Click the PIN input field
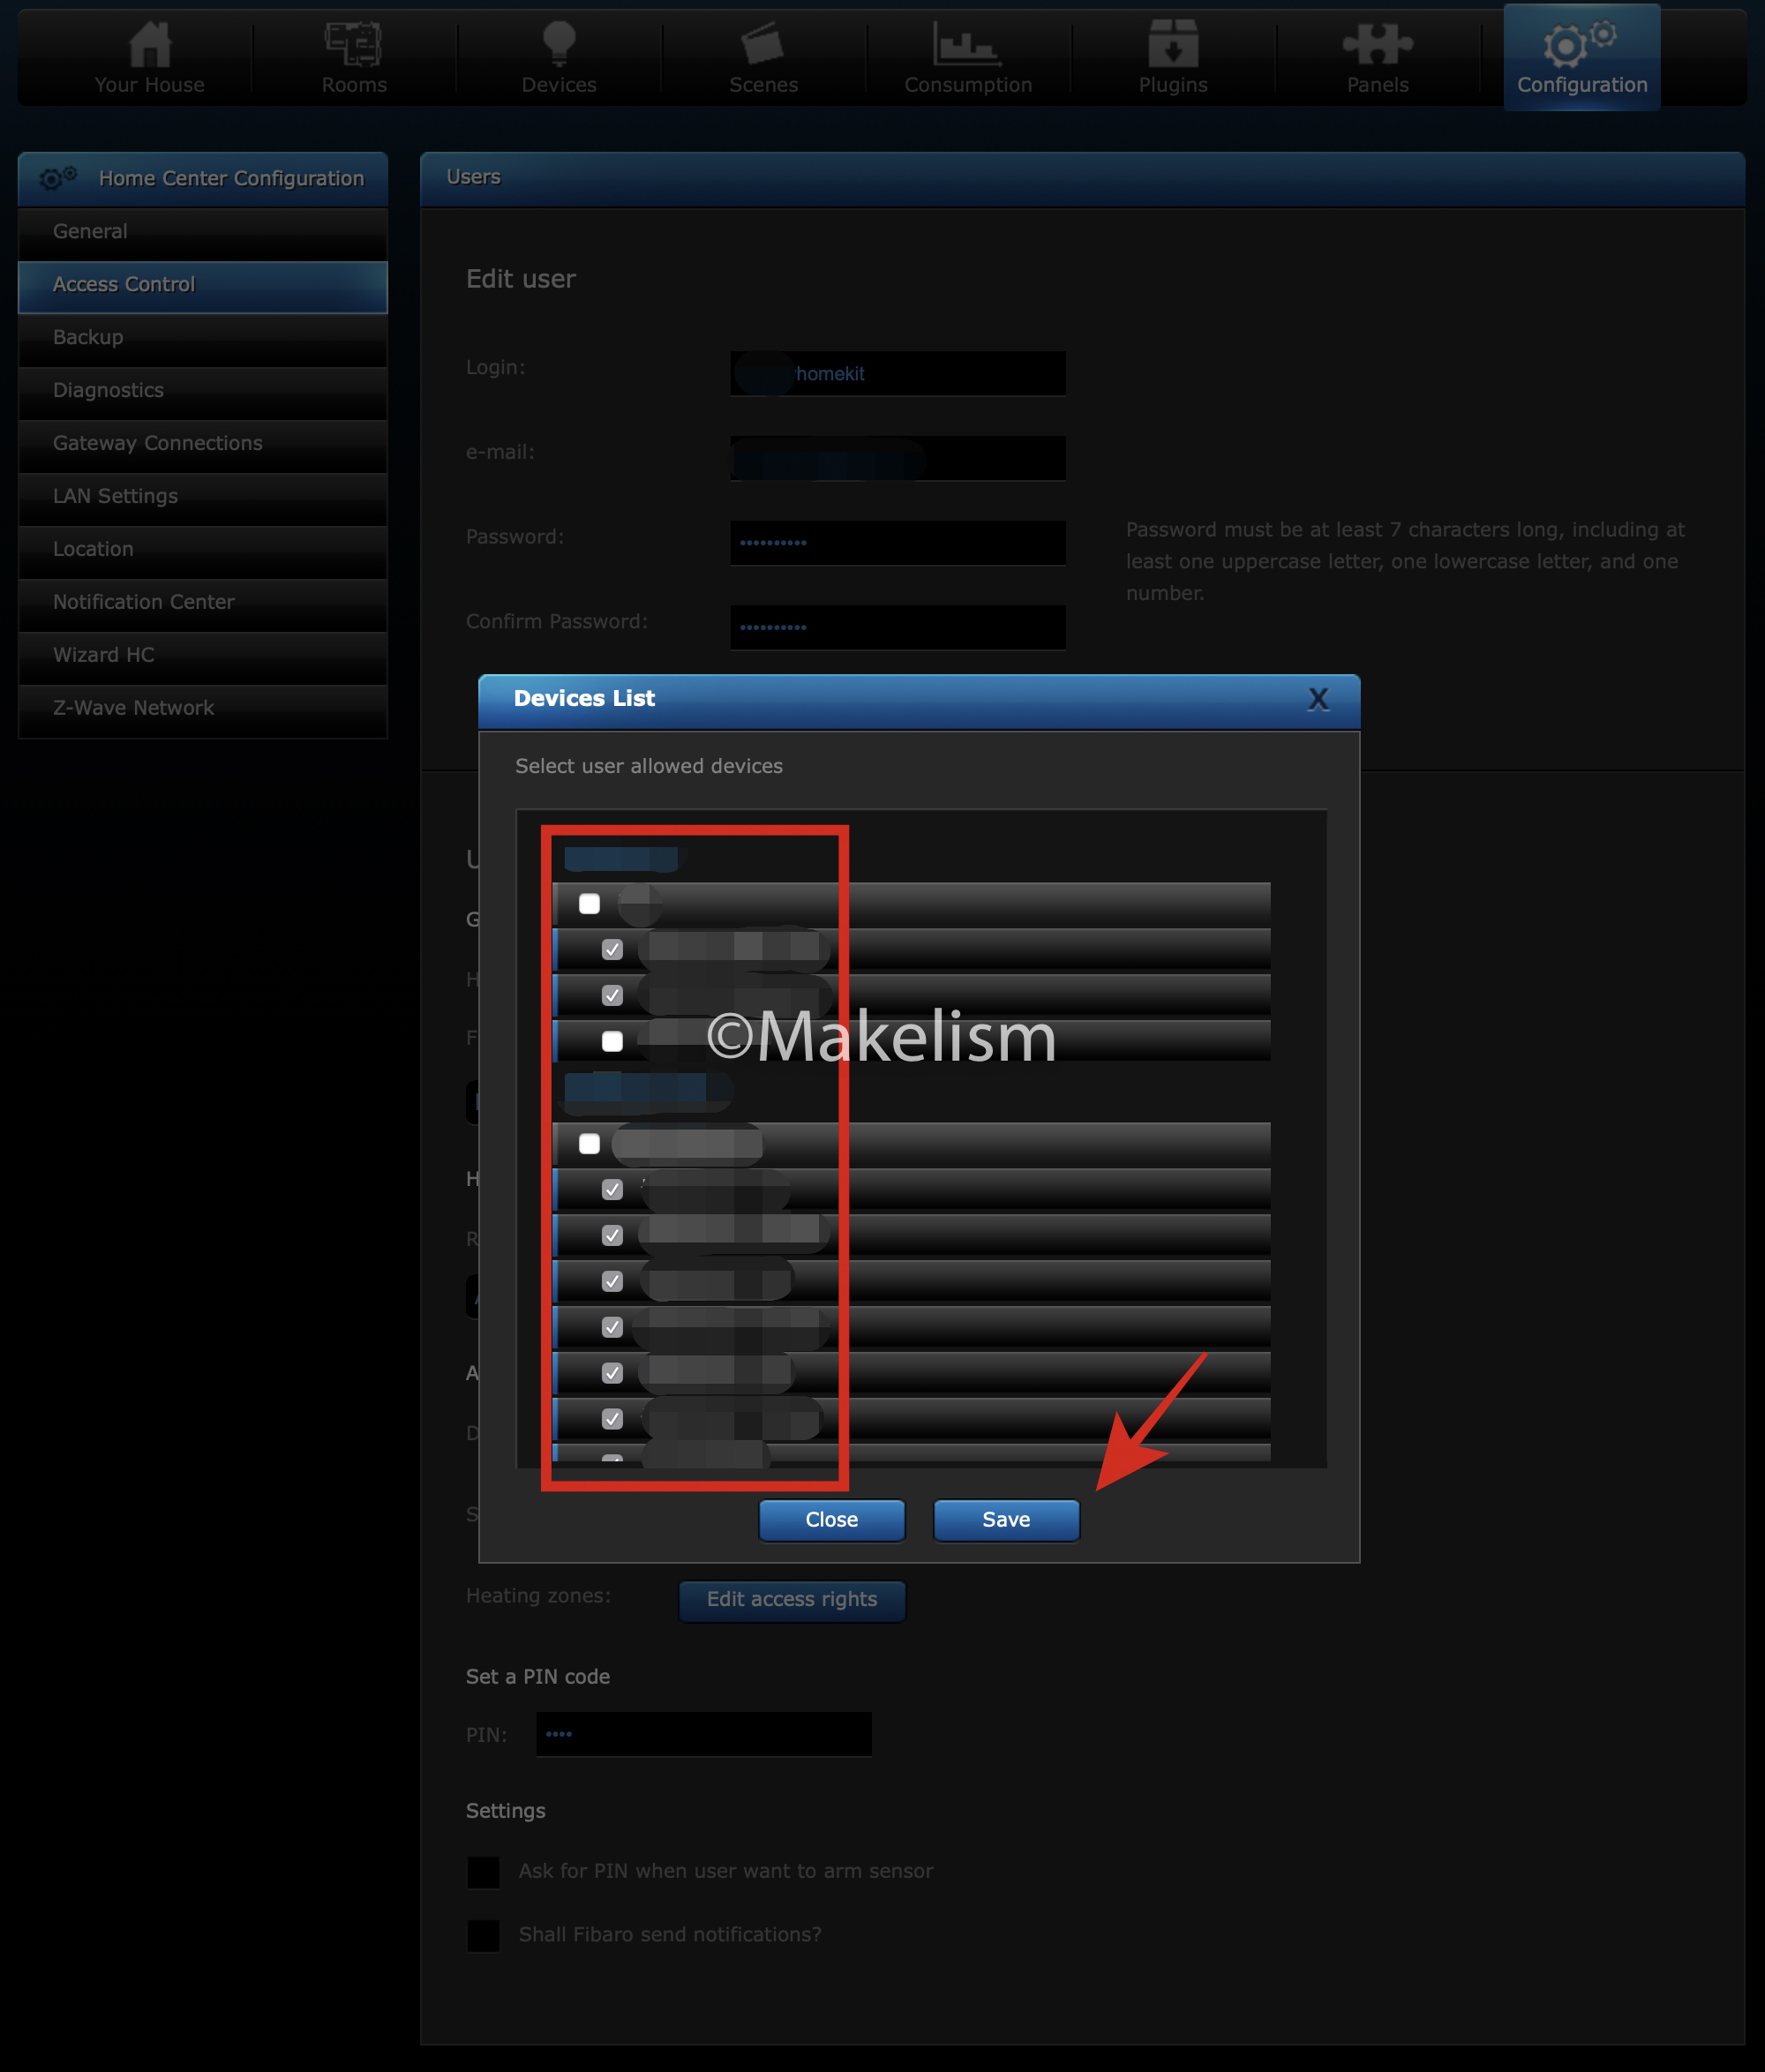 (703, 1734)
